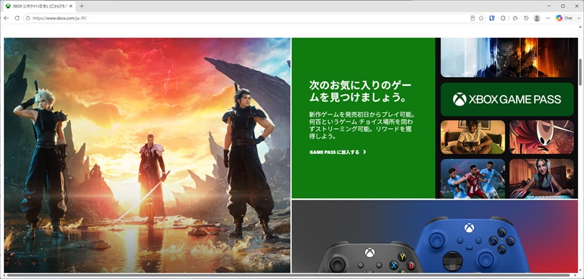Minimize the browser window
The image size is (584, 279).
[549, 6]
